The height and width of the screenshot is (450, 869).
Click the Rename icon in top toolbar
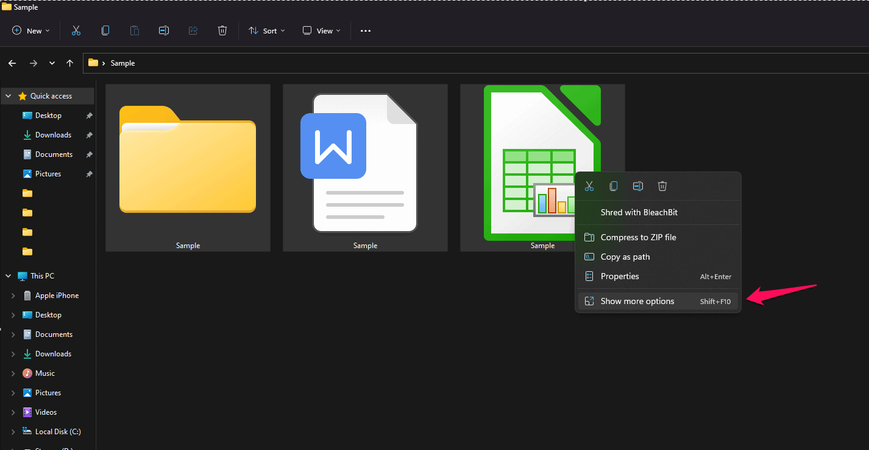[164, 30]
